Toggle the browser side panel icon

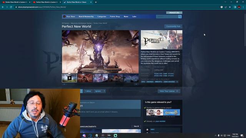(x=235, y=7)
